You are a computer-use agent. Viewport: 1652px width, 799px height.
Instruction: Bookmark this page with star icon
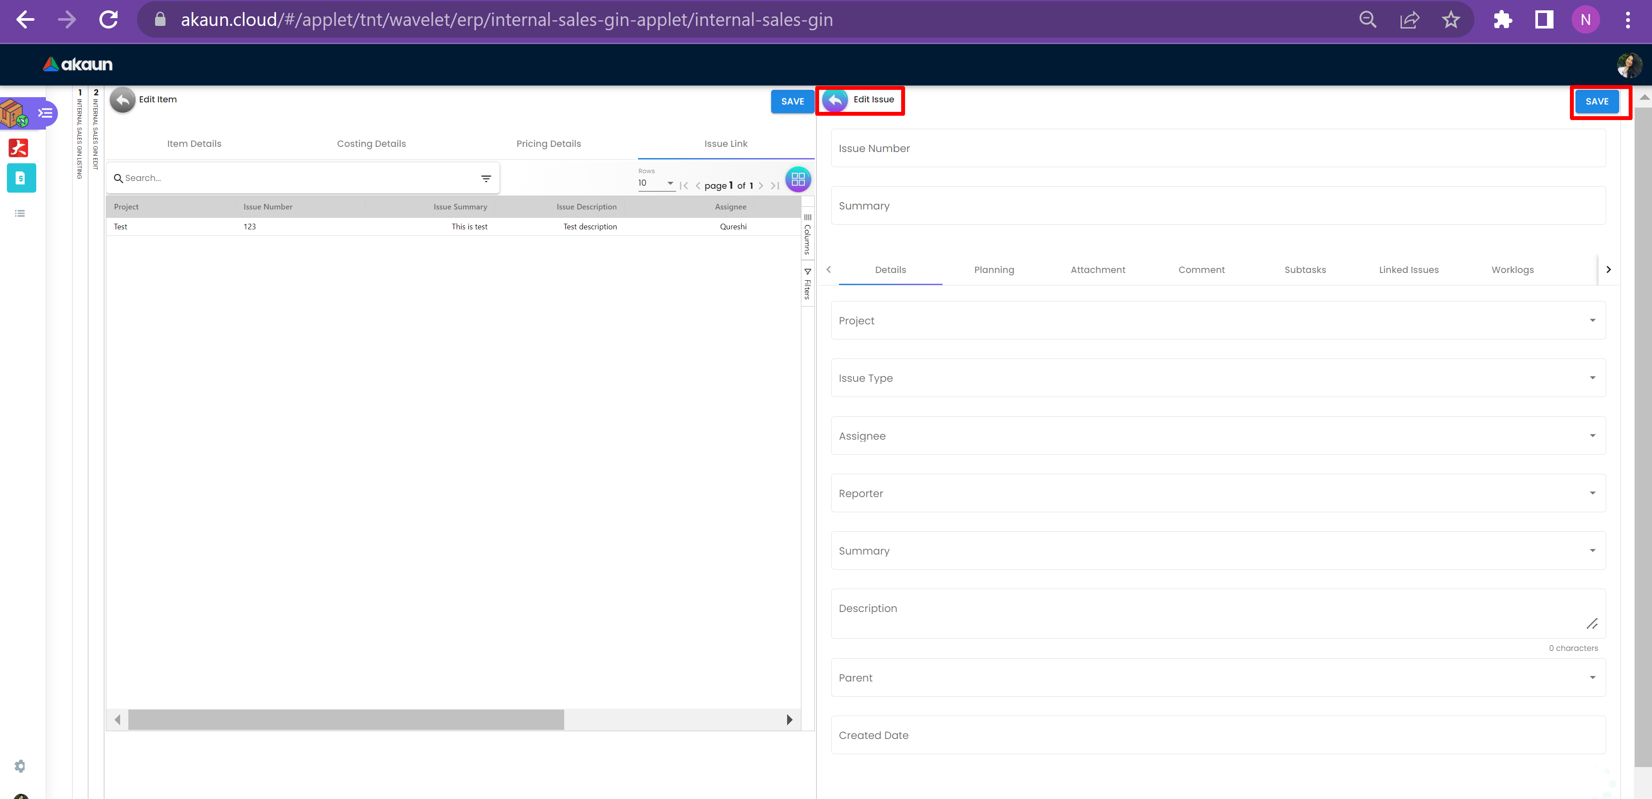[x=1451, y=20]
